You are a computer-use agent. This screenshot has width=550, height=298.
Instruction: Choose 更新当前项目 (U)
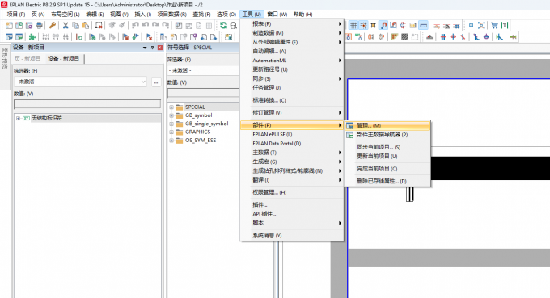[x=387, y=156]
